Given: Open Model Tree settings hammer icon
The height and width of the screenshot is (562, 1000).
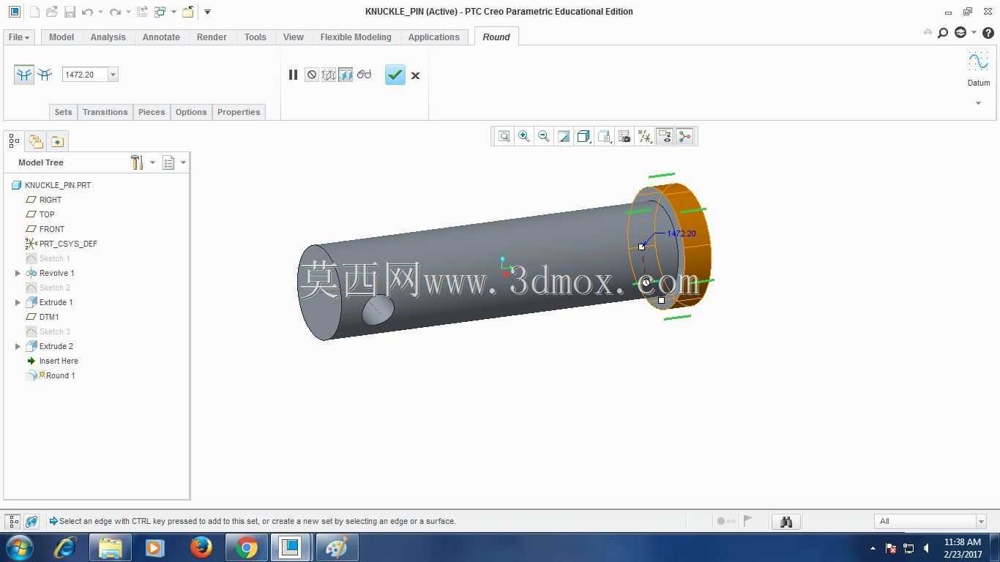Looking at the screenshot, I should [x=137, y=162].
